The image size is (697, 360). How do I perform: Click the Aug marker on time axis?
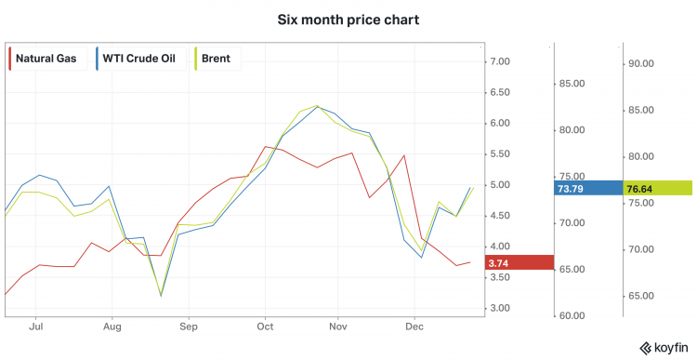pyautogui.click(x=112, y=327)
